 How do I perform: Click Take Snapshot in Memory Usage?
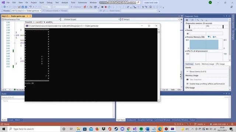click(x=195, y=80)
